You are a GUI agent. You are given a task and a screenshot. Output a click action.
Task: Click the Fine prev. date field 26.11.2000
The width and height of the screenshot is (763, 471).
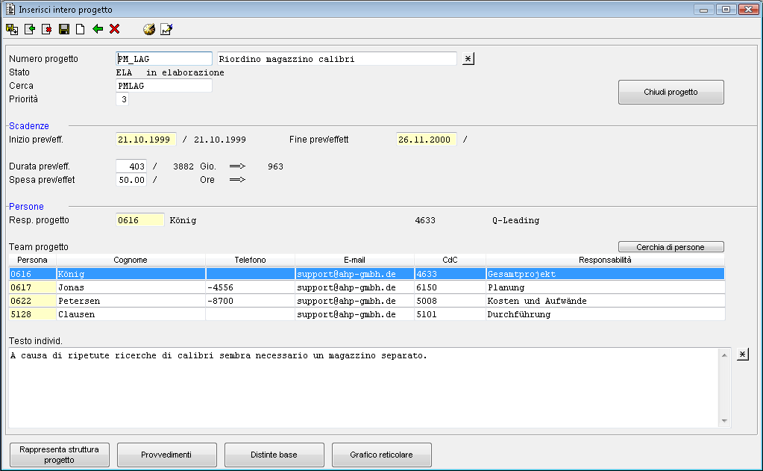(x=427, y=140)
